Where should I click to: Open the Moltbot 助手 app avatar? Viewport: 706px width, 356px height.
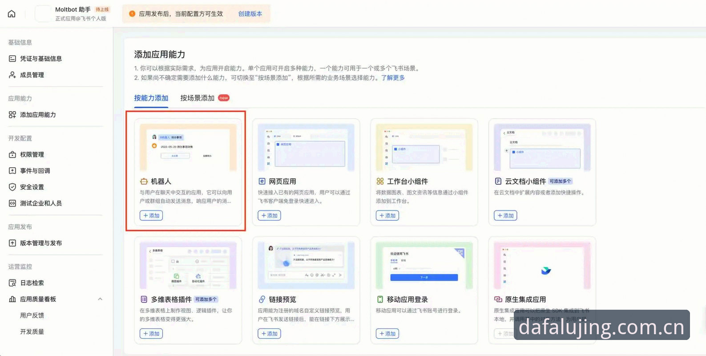[x=43, y=14]
